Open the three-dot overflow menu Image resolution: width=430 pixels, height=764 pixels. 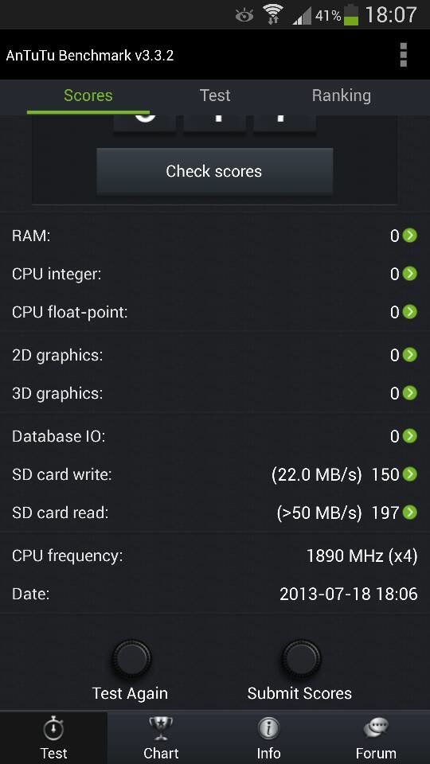(x=403, y=55)
